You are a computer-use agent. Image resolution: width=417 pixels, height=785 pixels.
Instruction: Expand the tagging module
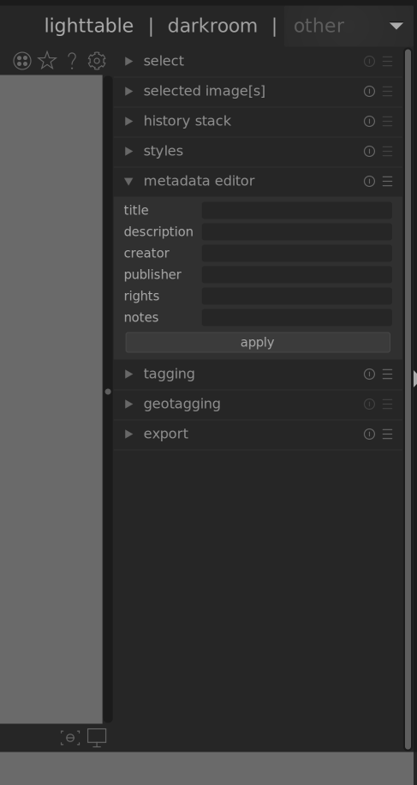tap(129, 374)
